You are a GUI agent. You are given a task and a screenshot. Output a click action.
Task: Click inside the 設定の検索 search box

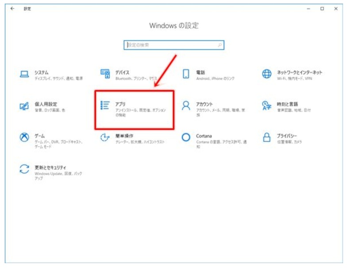(173, 44)
